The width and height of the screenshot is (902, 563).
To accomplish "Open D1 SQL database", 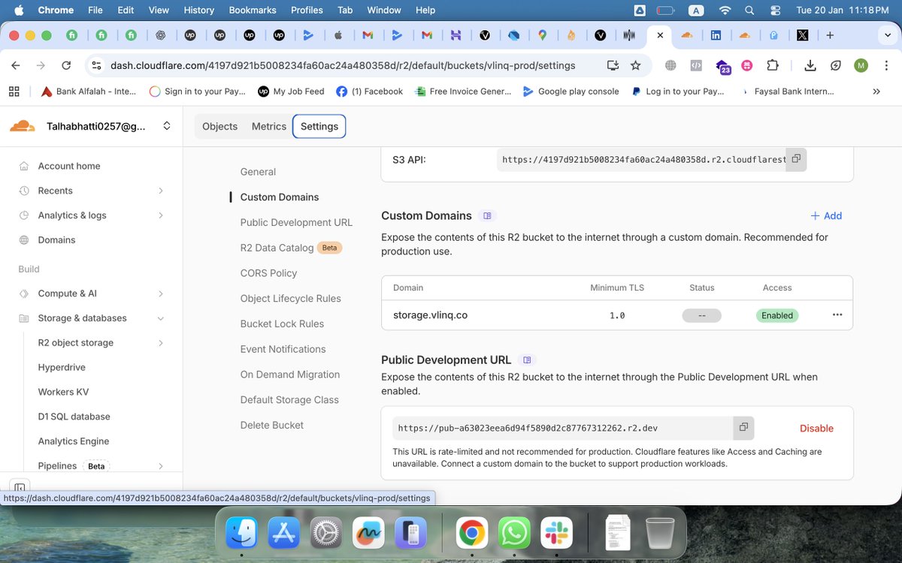I will 74,417.
